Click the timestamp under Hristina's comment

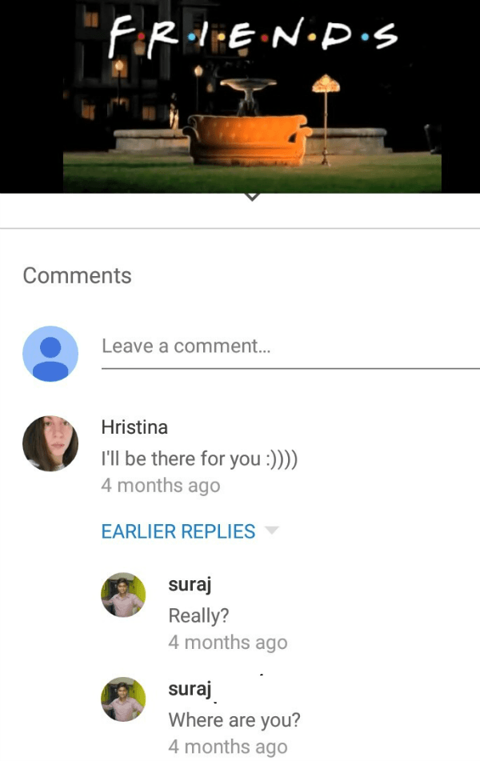[161, 486]
